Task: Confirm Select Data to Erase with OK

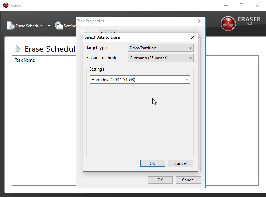Action: [x=152, y=163]
